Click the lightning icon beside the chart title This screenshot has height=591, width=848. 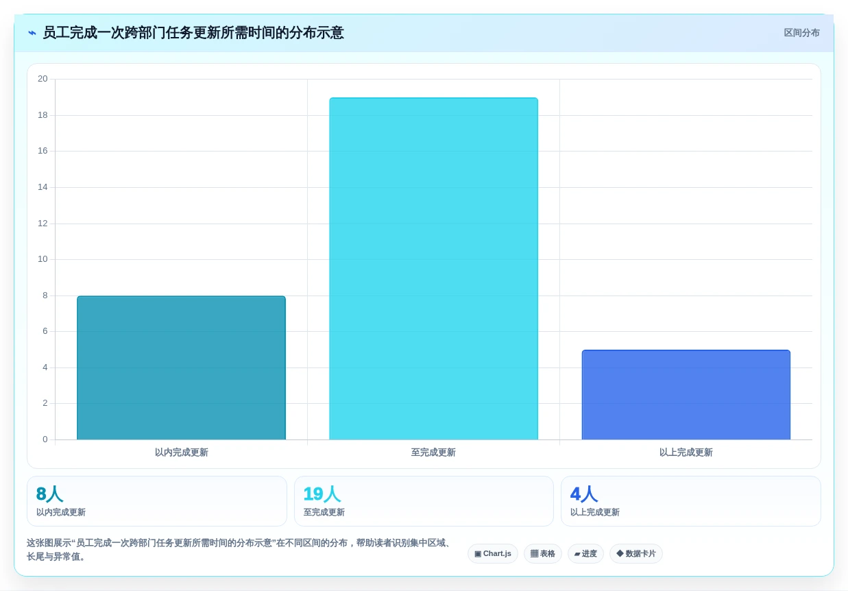[x=32, y=33]
